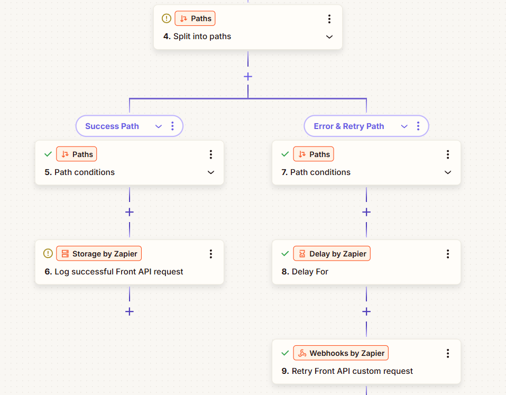Click the green check status on step 7
The height and width of the screenshot is (395, 506).
click(x=285, y=154)
